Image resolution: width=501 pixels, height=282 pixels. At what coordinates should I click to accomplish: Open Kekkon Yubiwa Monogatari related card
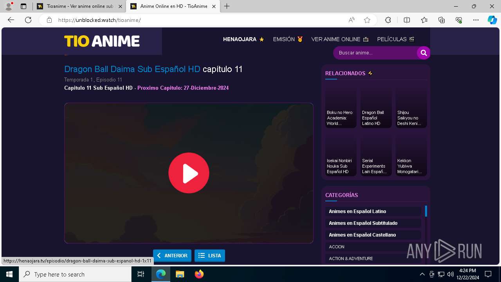411,154
